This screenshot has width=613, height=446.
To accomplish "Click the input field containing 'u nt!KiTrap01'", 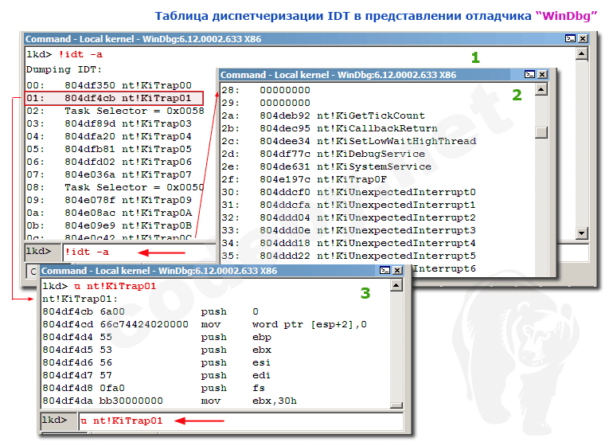I will point(240,421).
